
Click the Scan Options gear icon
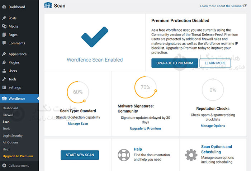pyautogui.click(x=191, y=155)
